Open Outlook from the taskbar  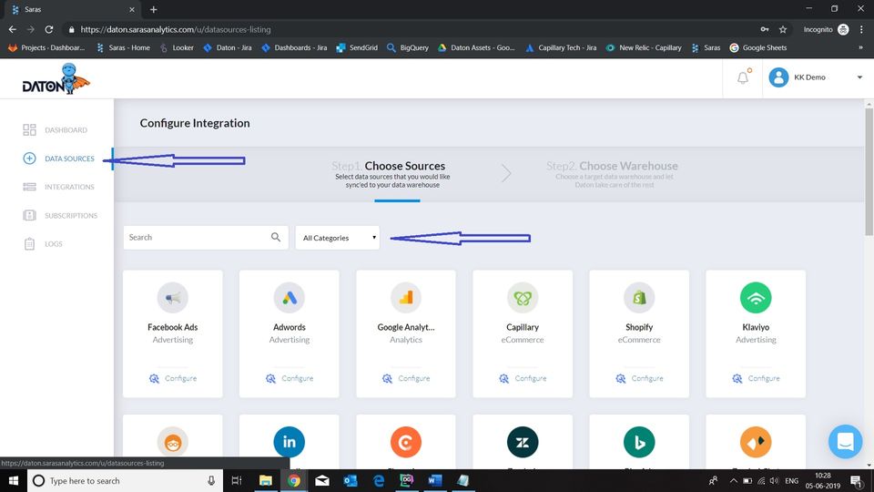pyautogui.click(x=350, y=481)
